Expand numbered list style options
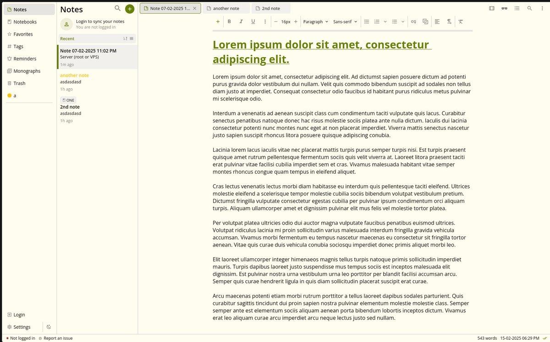The image size is (550, 342). click(385, 21)
